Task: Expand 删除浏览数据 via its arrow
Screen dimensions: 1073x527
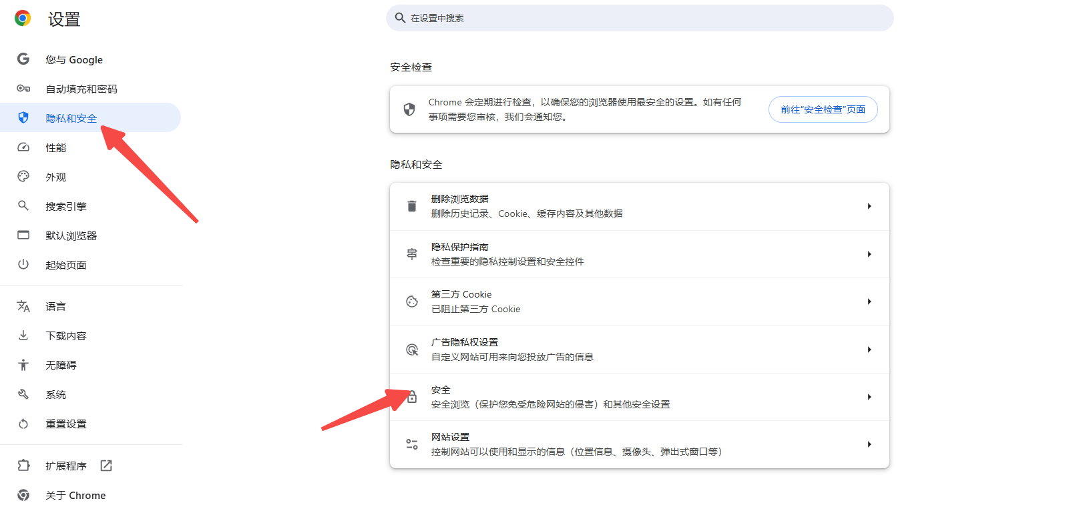Action: pyautogui.click(x=869, y=206)
